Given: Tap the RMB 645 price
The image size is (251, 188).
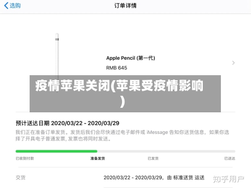Looking at the screenshot, I should (116, 68).
